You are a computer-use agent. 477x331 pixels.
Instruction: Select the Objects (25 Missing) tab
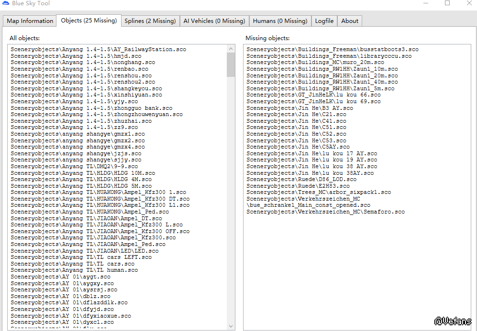pyautogui.click(x=89, y=21)
